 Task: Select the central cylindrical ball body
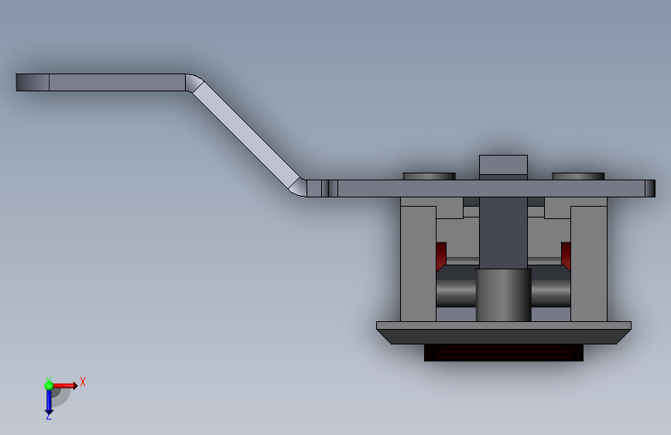504,295
